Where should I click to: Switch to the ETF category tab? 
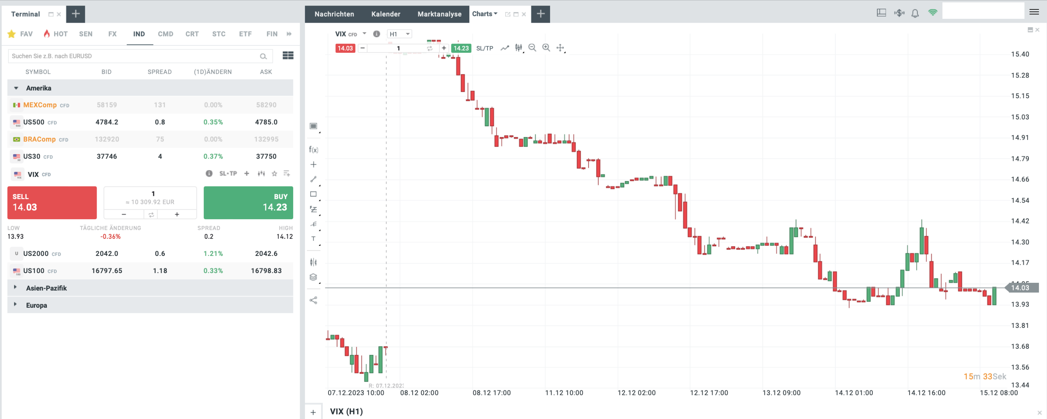(245, 34)
